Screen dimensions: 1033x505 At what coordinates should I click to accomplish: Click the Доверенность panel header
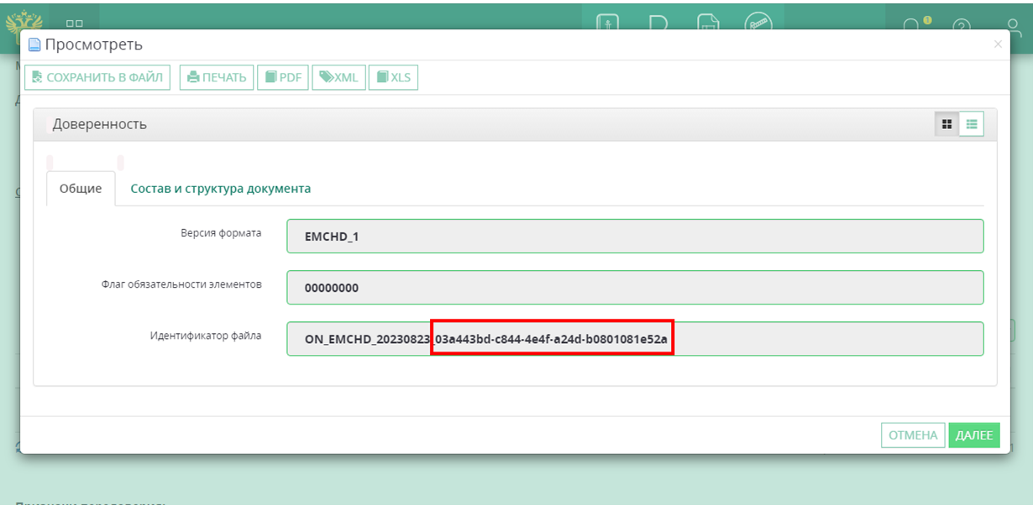tap(515, 124)
